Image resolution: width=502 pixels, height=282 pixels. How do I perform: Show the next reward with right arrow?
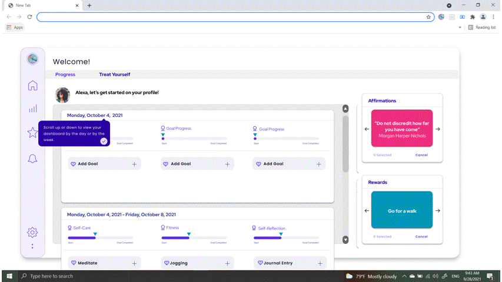tap(437, 210)
